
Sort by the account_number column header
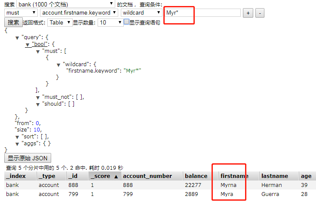pyautogui.click(x=152, y=176)
